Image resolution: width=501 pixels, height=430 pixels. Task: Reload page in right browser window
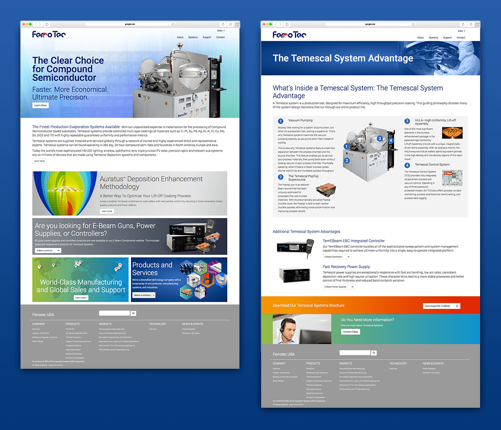[413, 24]
